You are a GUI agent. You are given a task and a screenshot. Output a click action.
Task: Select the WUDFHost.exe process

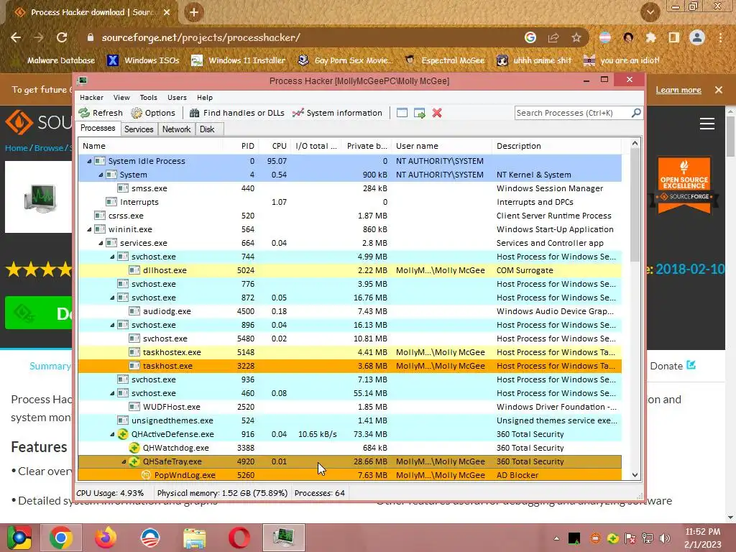[x=350, y=407]
